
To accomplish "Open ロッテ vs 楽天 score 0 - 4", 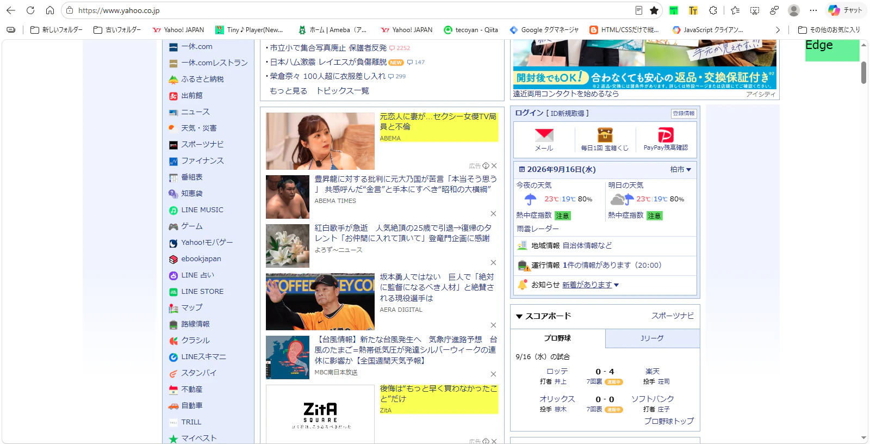I will point(605,372).
